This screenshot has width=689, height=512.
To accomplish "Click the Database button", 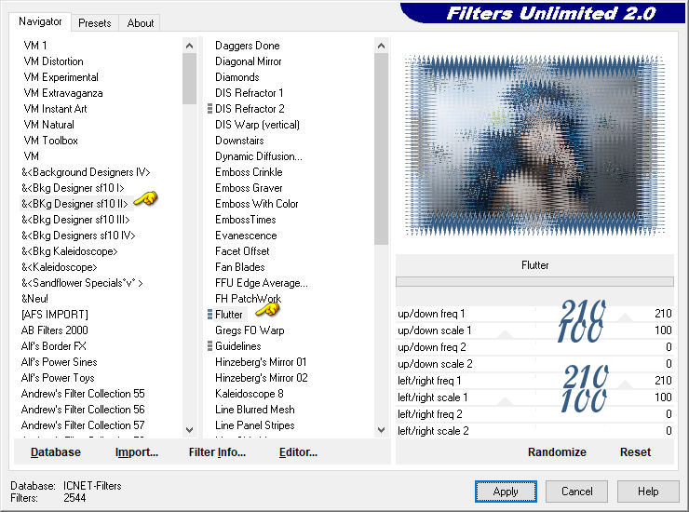I will pyautogui.click(x=56, y=452).
